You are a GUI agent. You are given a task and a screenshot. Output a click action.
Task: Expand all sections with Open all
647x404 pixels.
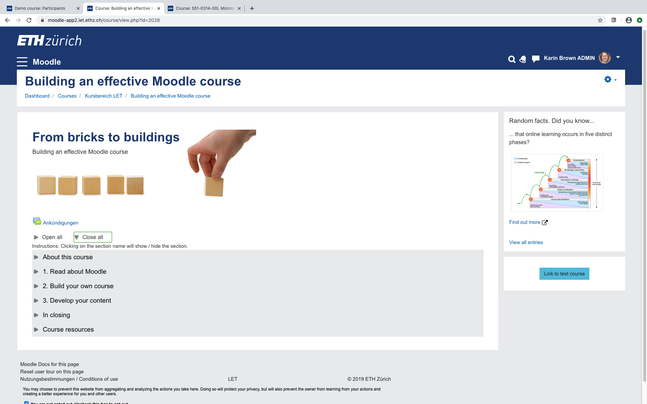point(48,237)
